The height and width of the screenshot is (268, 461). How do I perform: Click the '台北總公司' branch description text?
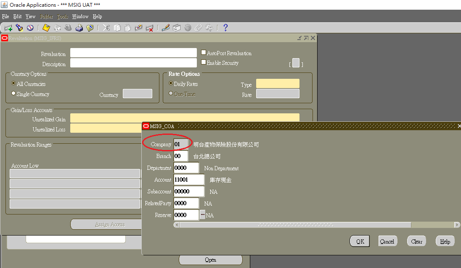(x=207, y=156)
